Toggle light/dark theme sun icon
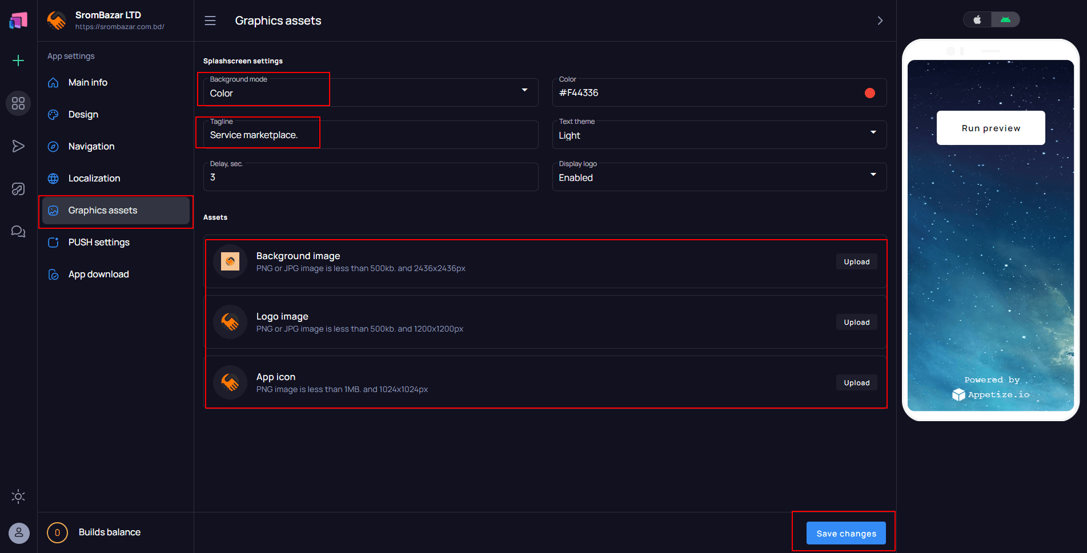 point(18,497)
